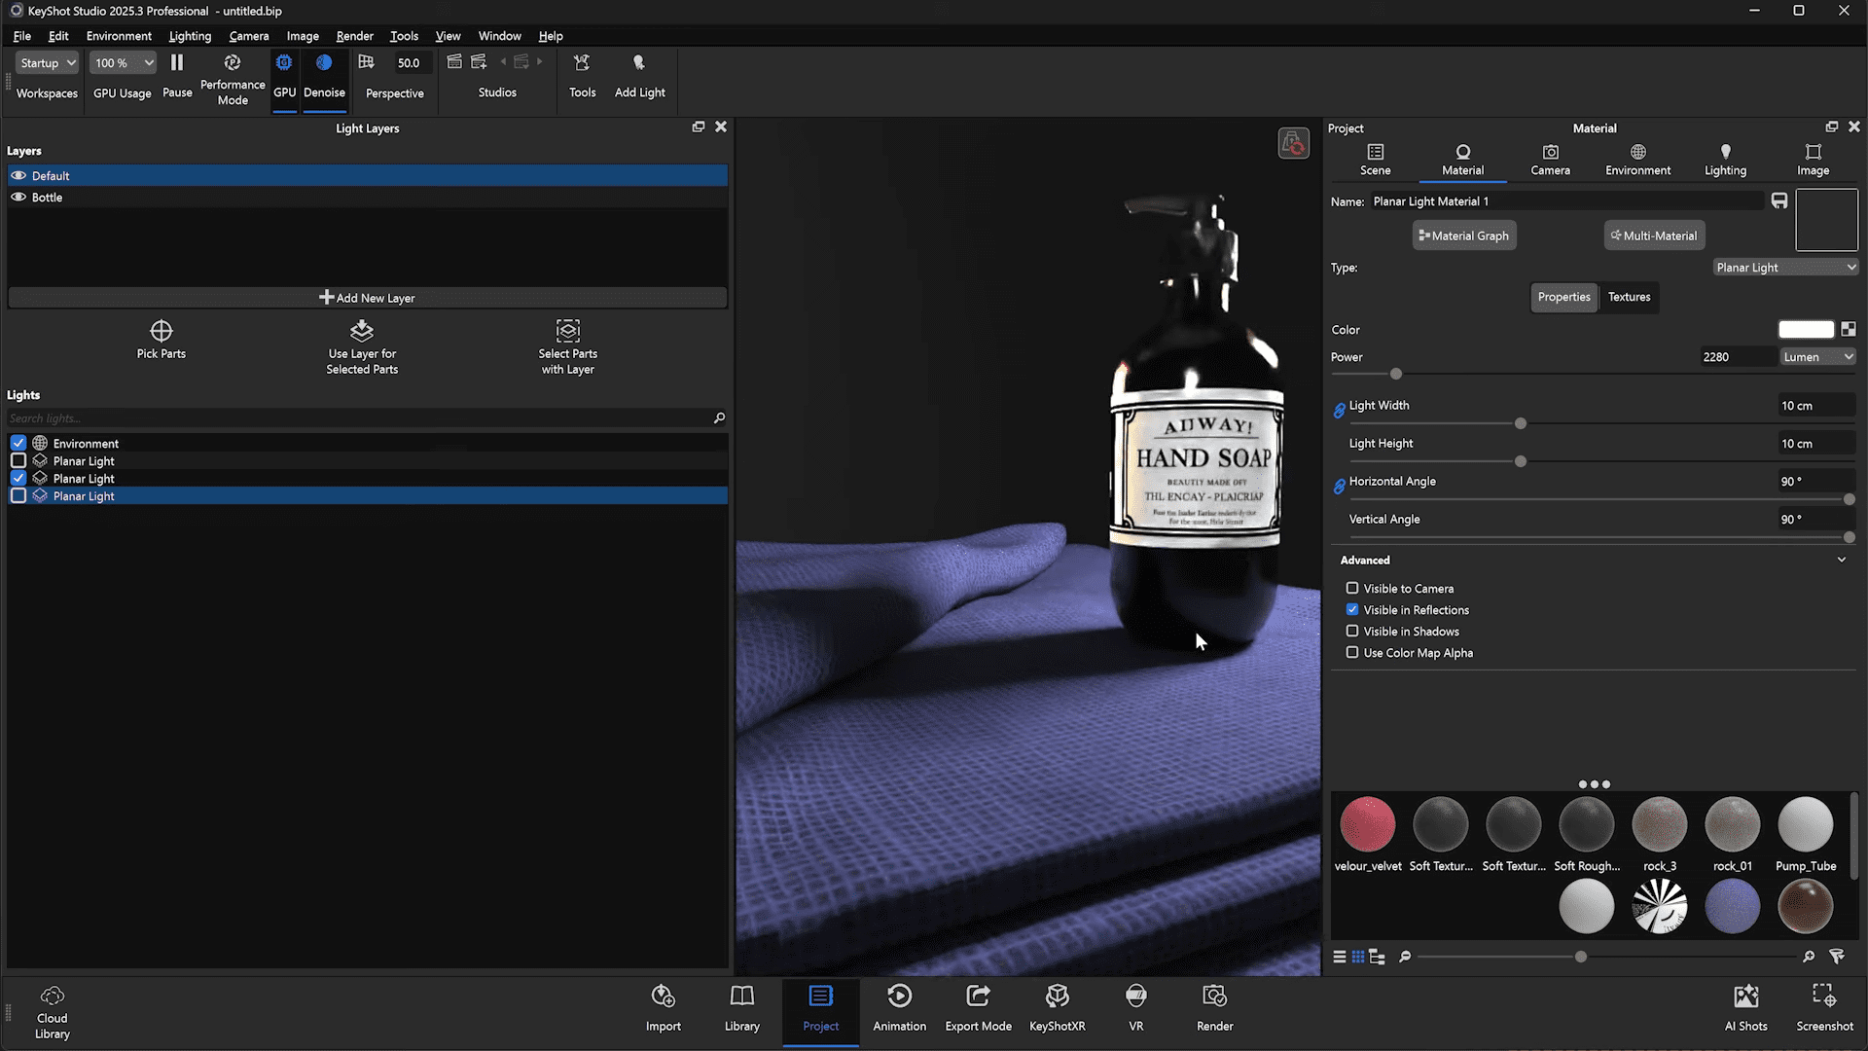
Task: Open the Lumen power unit dropdown
Action: 1817,357
